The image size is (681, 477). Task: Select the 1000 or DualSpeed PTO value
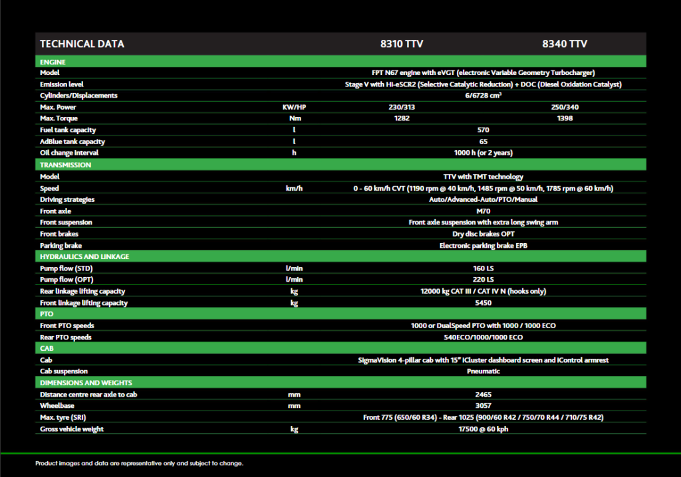coord(483,326)
